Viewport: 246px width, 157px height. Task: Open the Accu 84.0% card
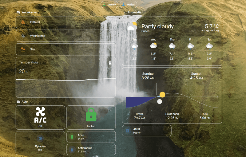(91, 137)
